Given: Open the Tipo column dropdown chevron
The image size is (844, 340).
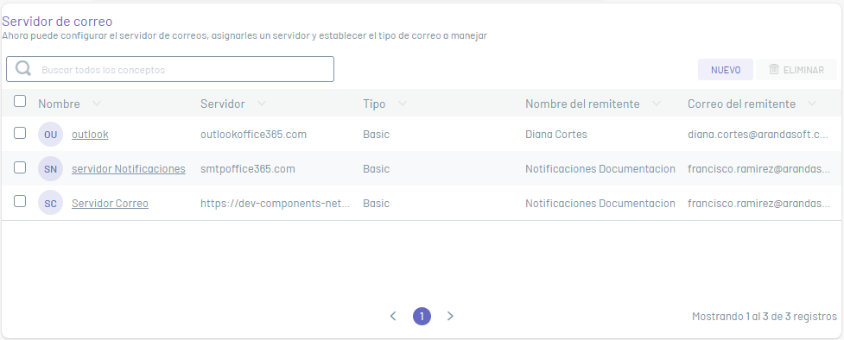Looking at the screenshot, I should 402,104.
